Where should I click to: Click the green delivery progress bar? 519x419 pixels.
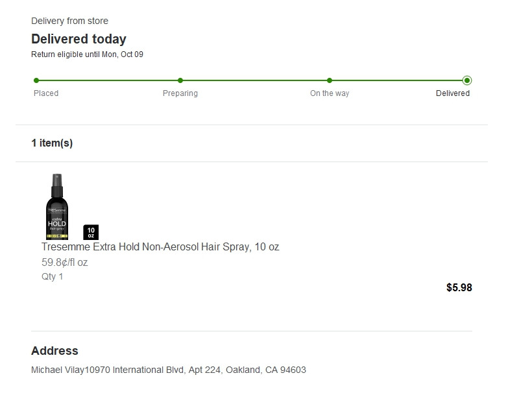[x=253, y=80]
